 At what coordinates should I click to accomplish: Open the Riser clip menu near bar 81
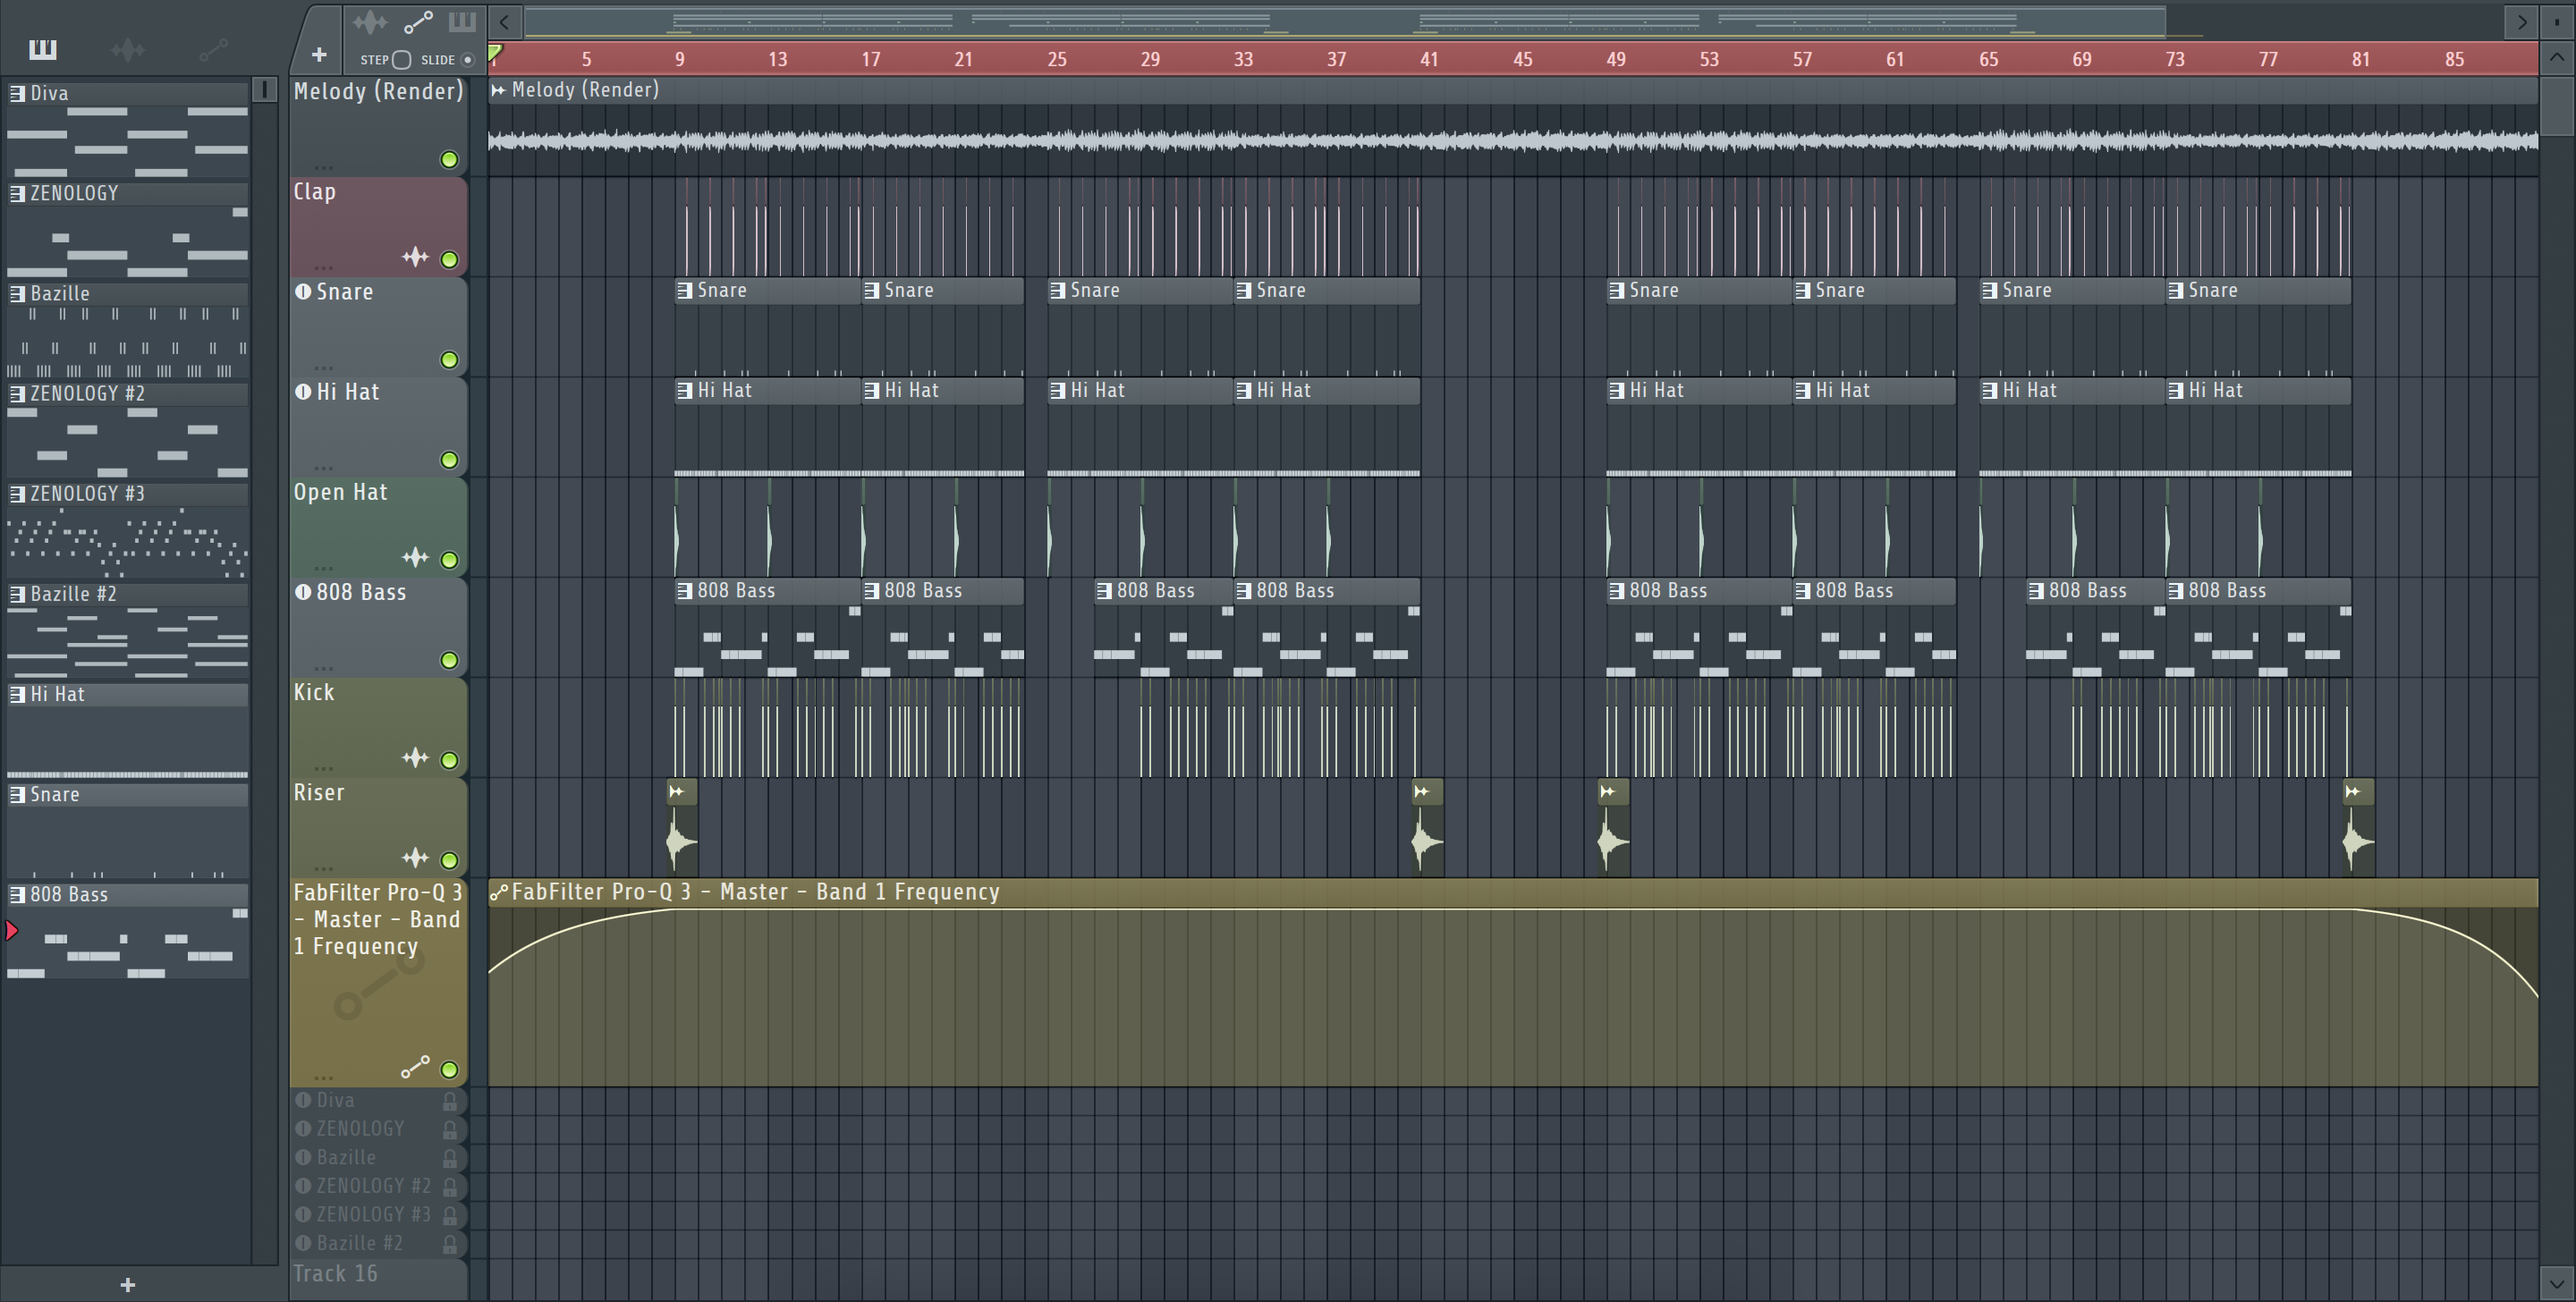pyautogui.click(x=2353, y=792)
